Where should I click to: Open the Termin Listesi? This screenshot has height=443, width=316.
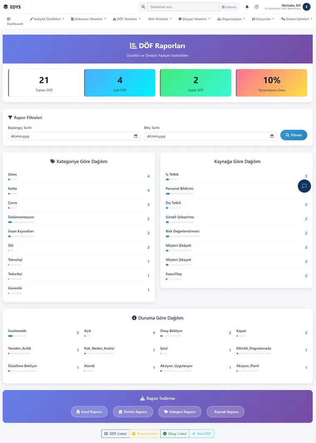click(145, 434)
